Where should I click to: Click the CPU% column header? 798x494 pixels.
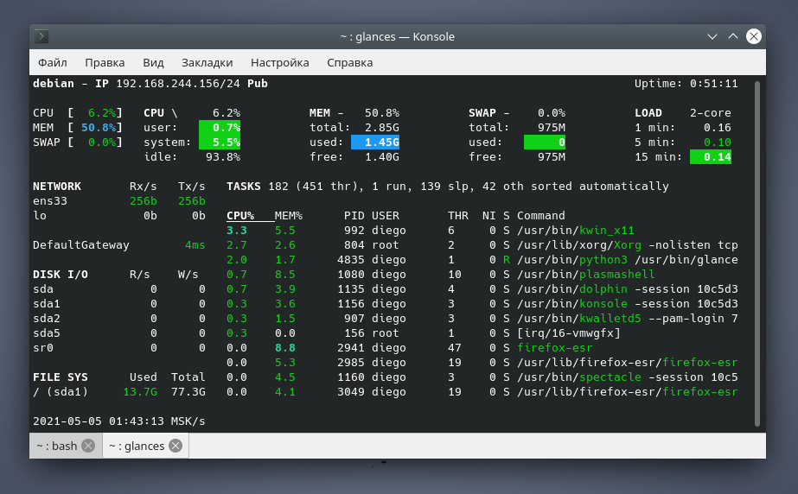tap(240, 216)
